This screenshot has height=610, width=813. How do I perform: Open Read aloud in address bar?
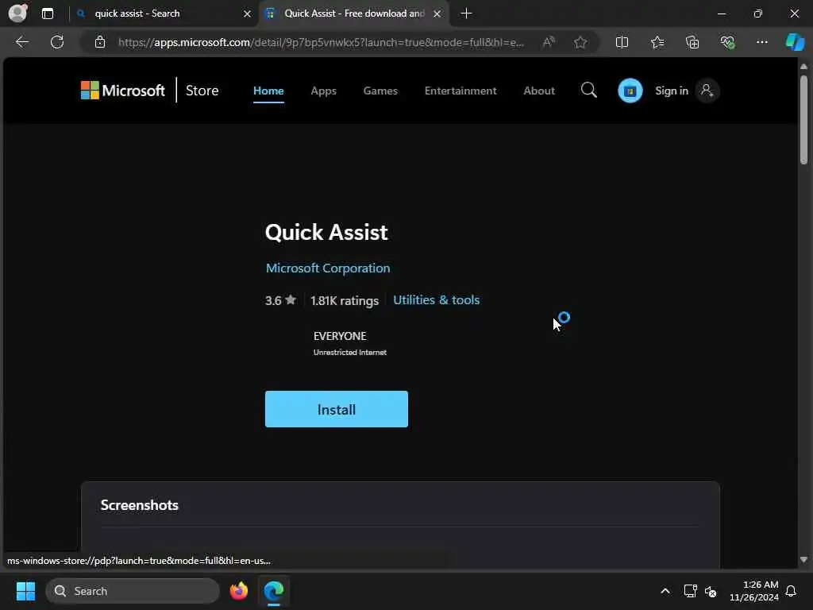pos(548,42)
